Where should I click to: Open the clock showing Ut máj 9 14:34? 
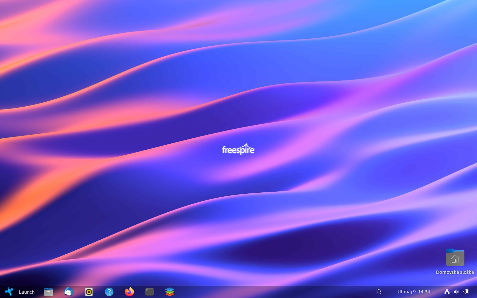coord(414,292)
